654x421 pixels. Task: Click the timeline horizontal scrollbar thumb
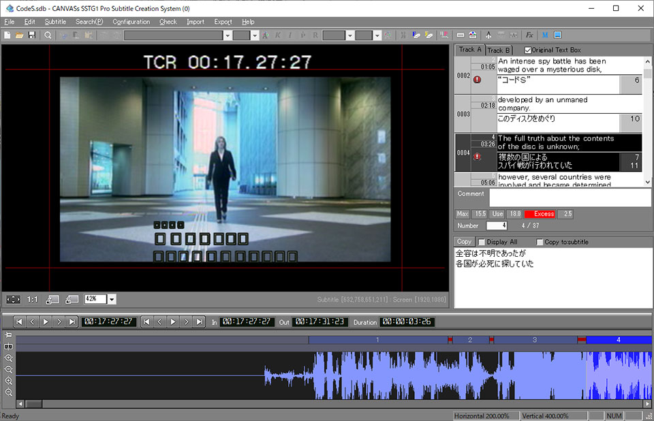pyautogui.click(x=34, y=404)
